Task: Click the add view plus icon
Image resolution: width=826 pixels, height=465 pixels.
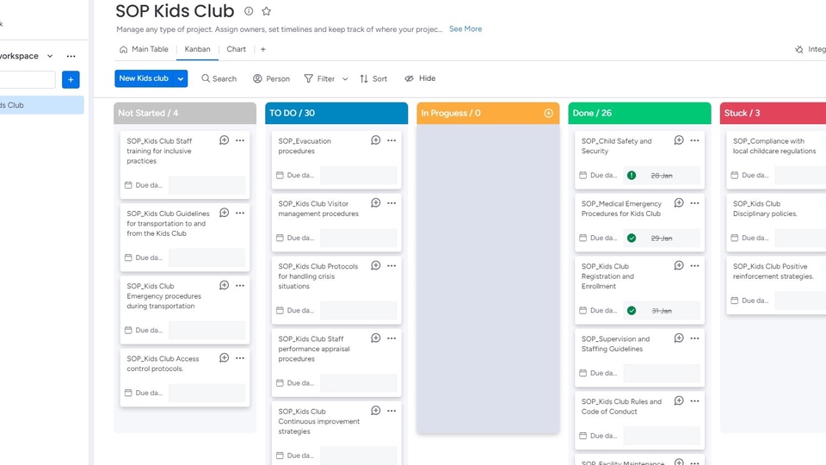Action: click(263, 50)
